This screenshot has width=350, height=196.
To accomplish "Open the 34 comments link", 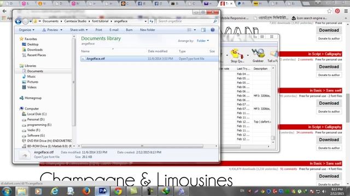I will click(305, 132).
